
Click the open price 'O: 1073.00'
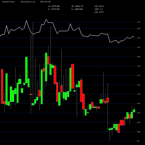(x=54, y=6)
